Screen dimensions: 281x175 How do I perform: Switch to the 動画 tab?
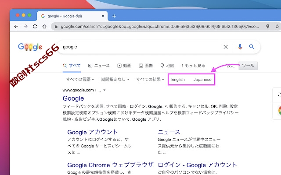coord(124,66)
